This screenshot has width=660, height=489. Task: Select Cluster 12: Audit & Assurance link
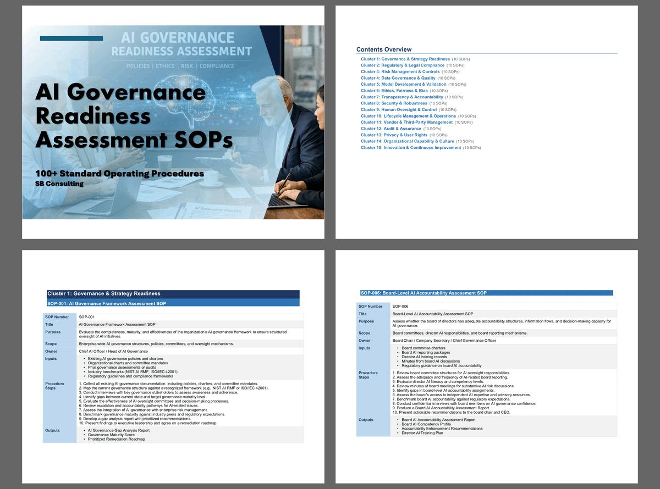coord(391,129)
